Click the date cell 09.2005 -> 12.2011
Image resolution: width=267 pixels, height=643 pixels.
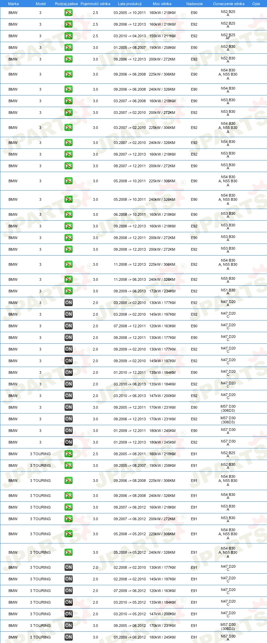(130, 407)
